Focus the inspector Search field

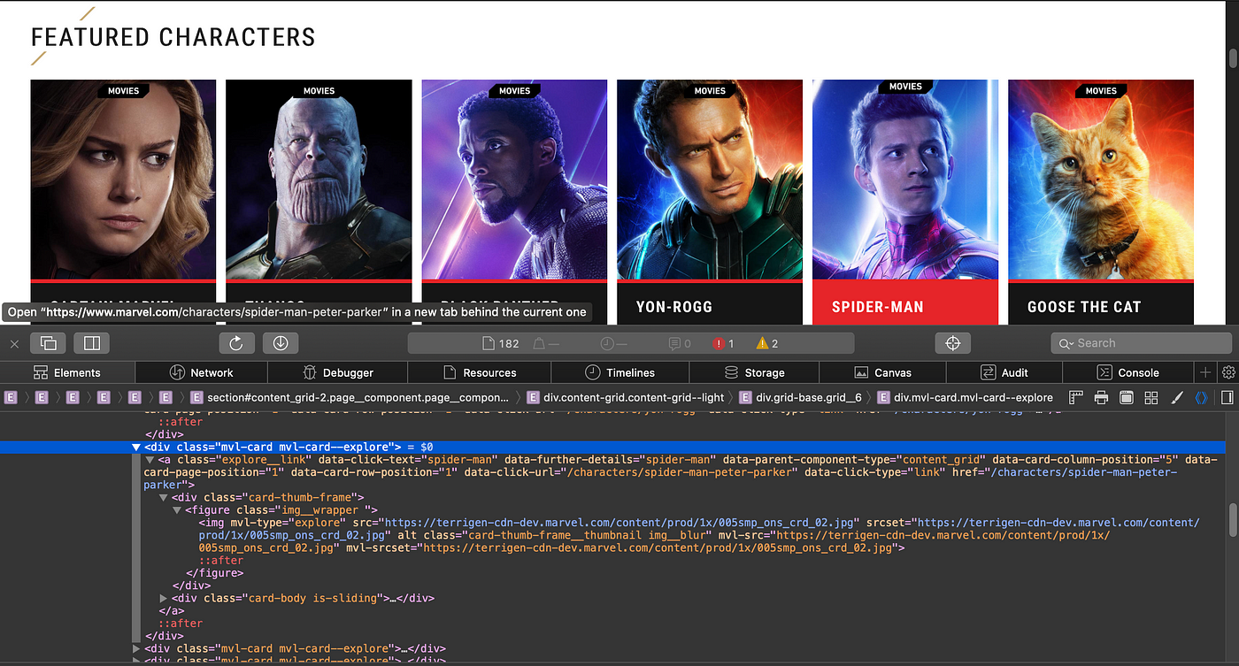point(1141,343)
